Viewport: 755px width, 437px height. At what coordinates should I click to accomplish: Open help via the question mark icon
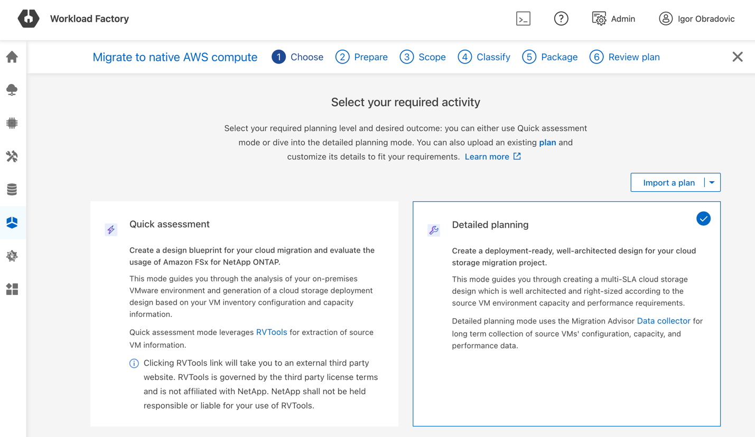[x=561, y=18]
